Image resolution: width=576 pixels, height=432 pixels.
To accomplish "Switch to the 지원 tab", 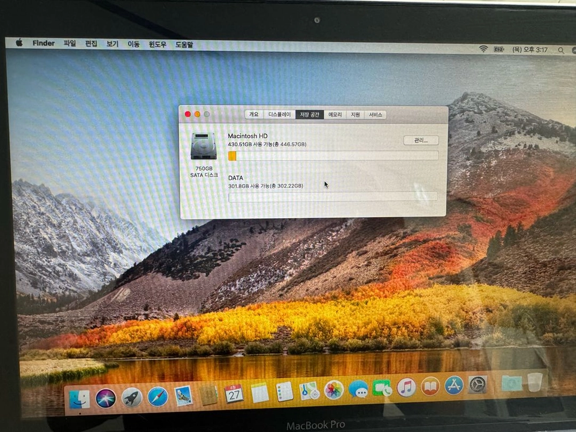I will pos(355,115).
